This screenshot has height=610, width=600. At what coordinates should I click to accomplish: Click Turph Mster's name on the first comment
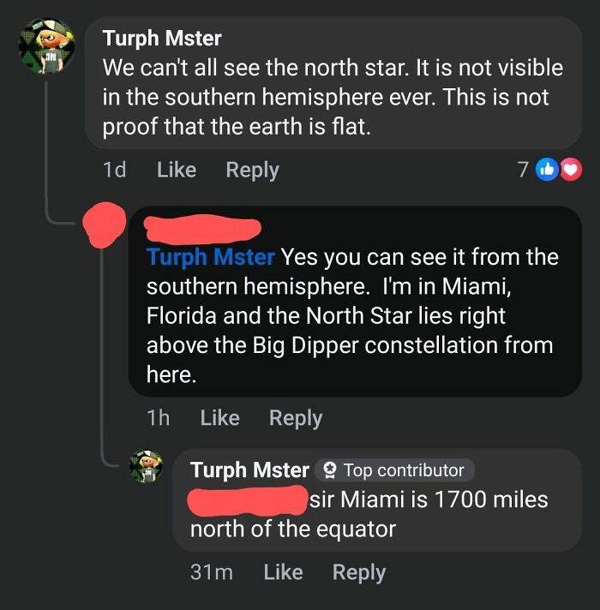pos(162,39)
